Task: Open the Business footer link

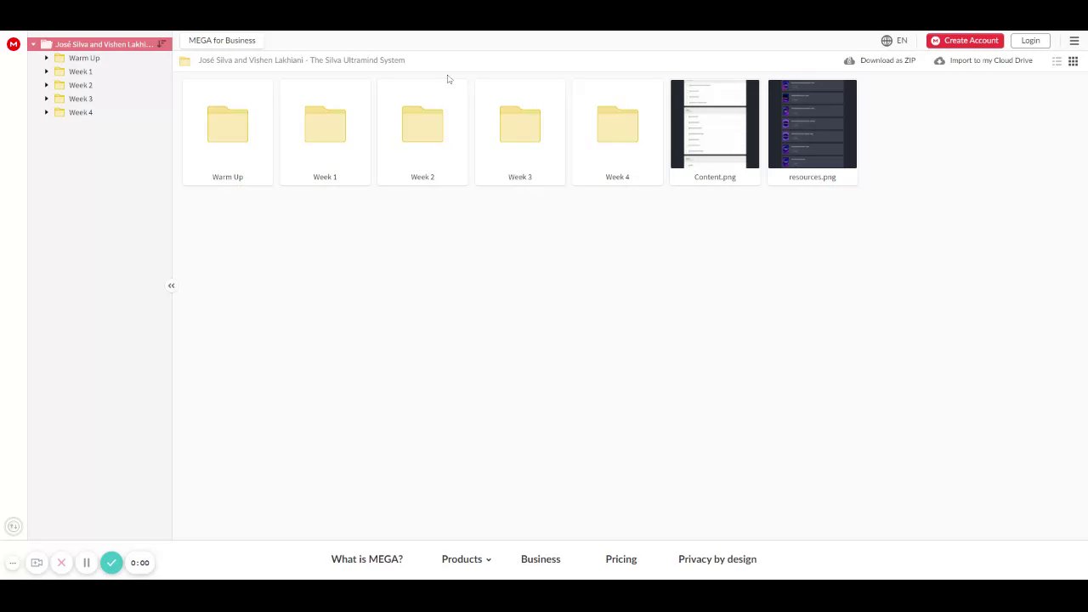Action: (x=541, y=559)
